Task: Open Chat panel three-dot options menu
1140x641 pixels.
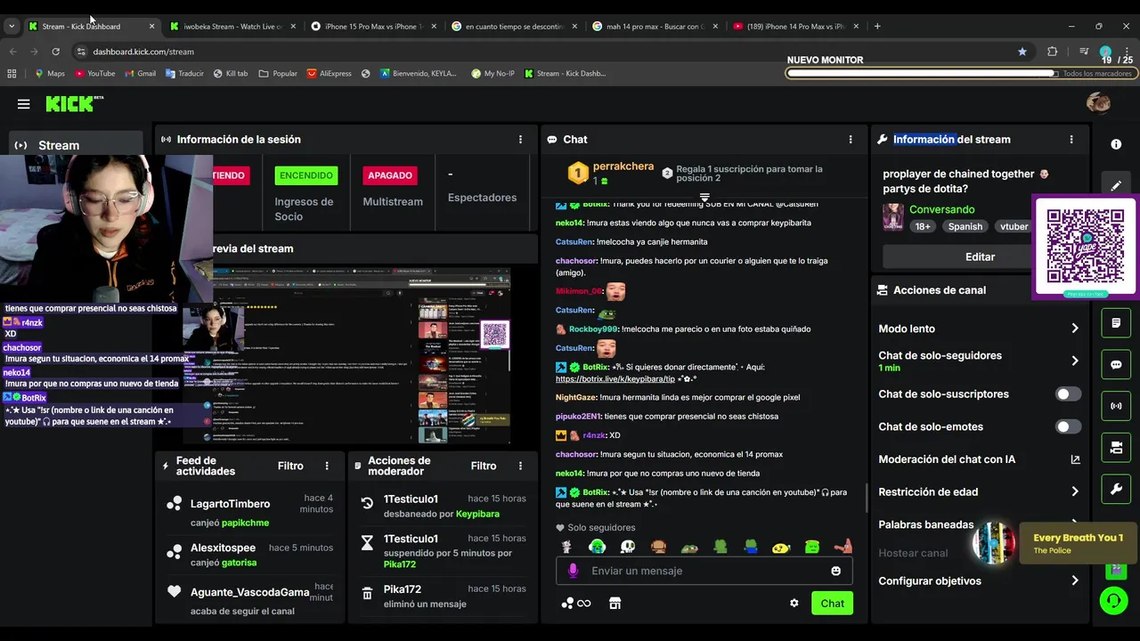Action: pyautogui.click(x=851, y=139)
